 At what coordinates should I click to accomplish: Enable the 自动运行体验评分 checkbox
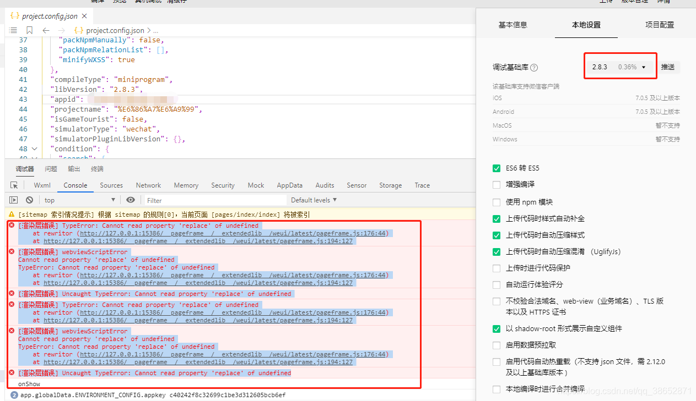[x=497, y=284]
